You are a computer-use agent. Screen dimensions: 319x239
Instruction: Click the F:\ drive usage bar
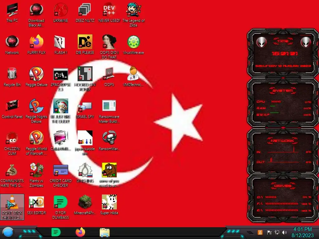[282, 204]
